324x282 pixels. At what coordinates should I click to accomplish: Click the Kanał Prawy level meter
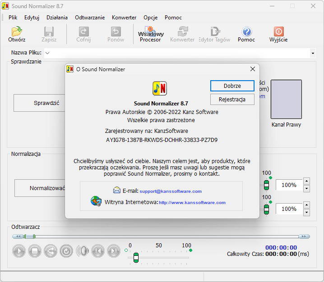click(x=286, y=99)
